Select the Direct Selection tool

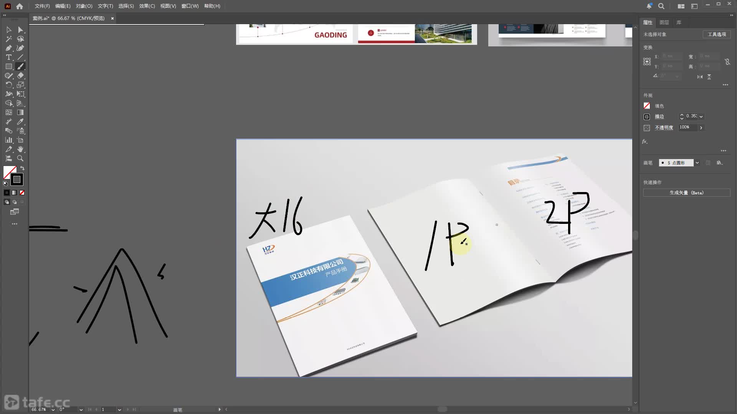pos(20,30)
